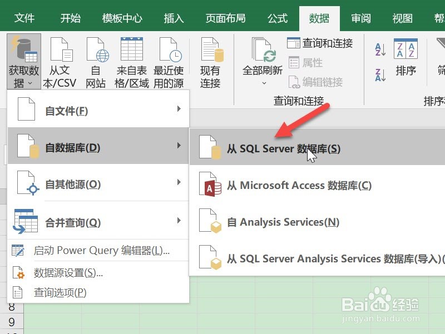Switch to the 插入 tab

coord(174,18)
